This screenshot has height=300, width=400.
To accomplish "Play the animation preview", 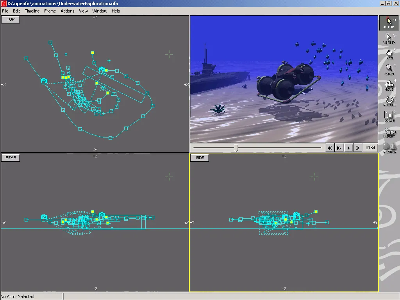I will [348, 148].
